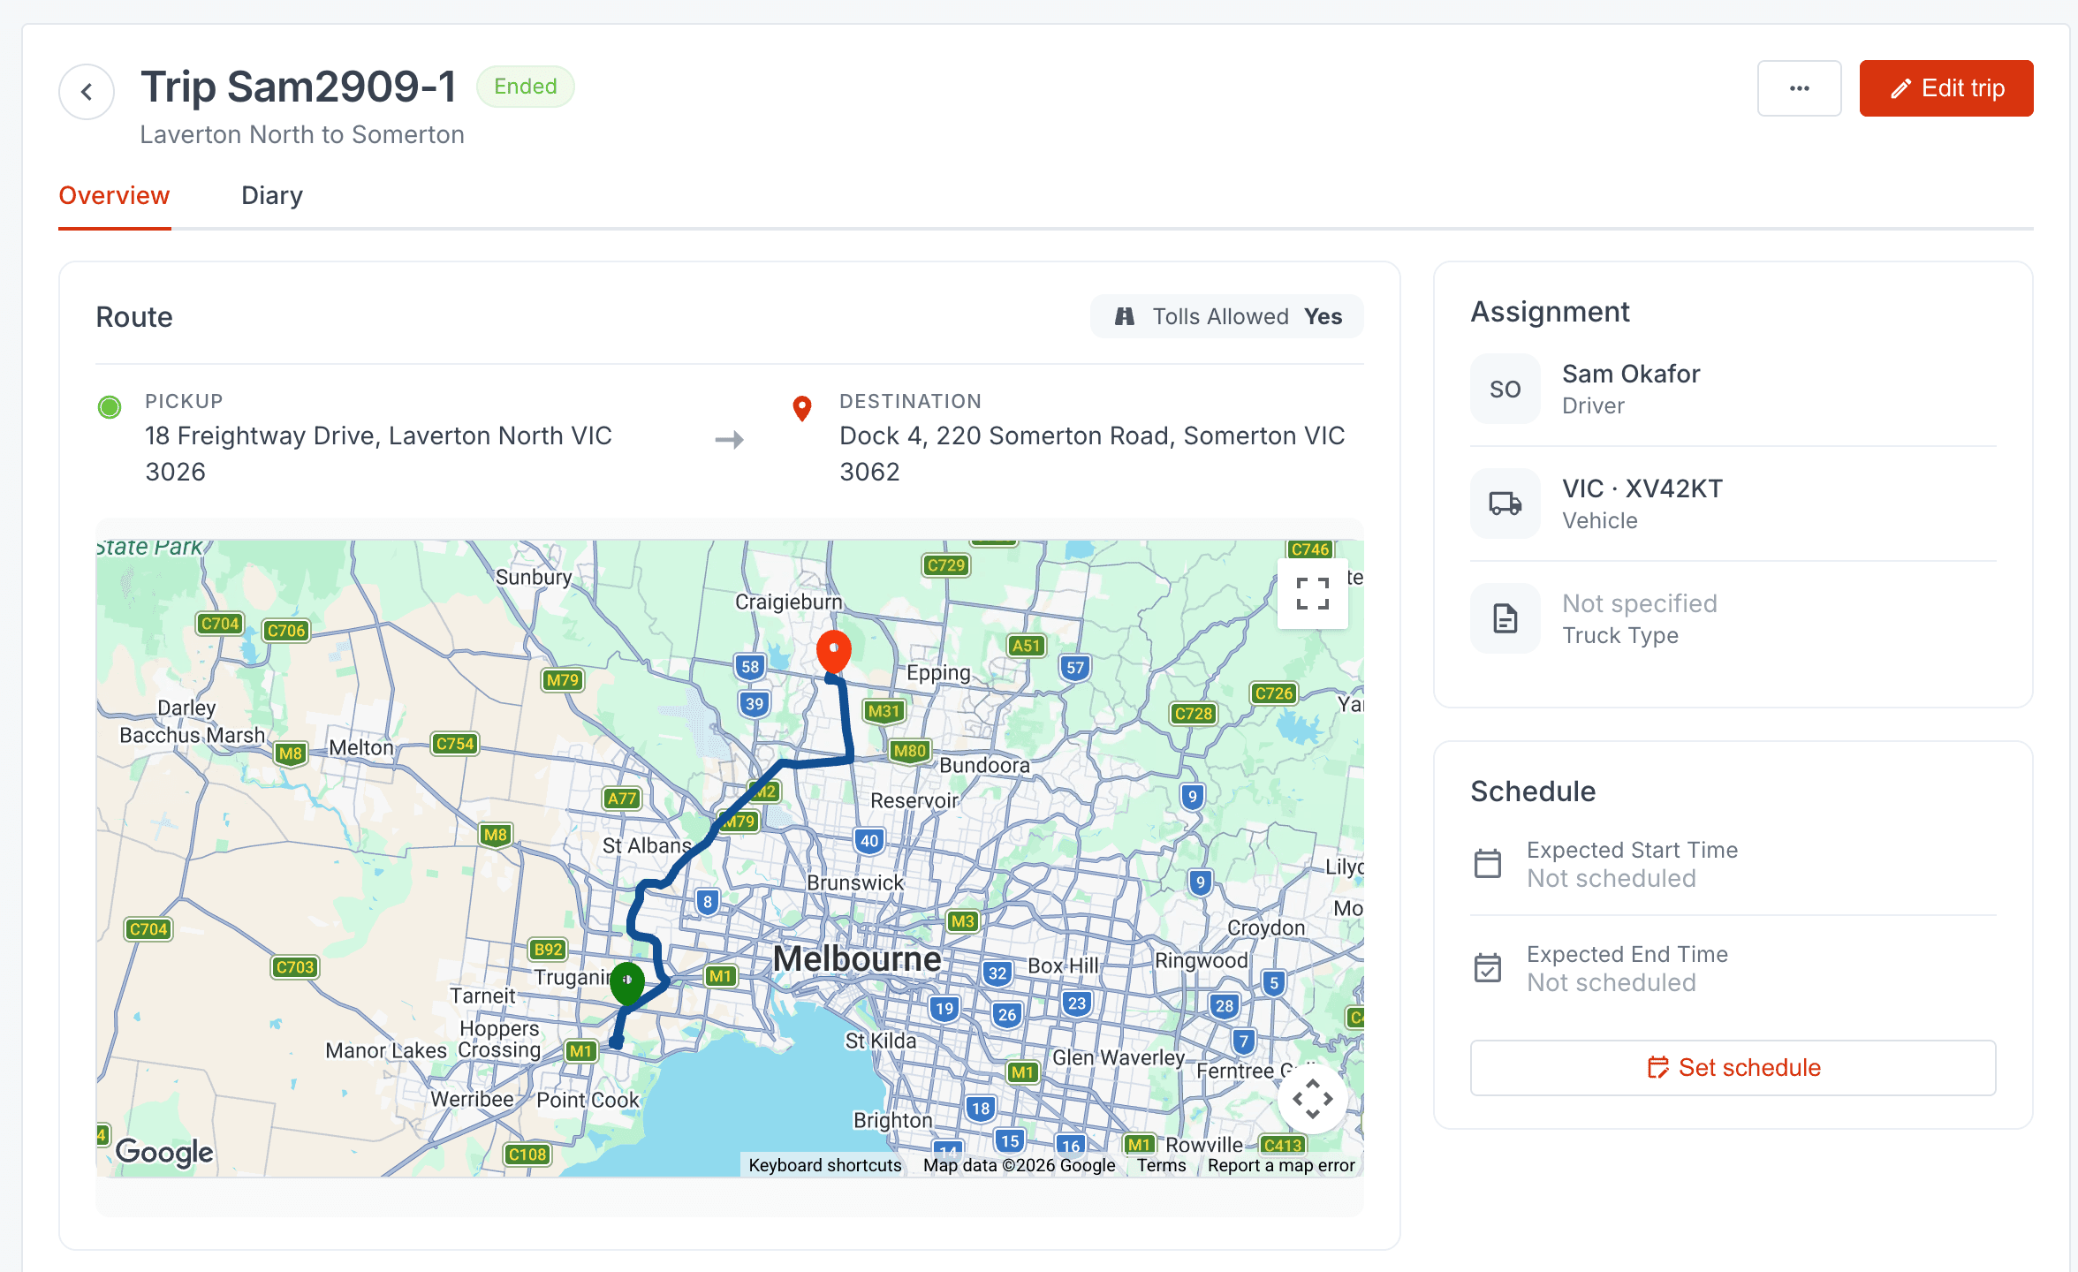Viewport: 2078px width, 1272px height.
Task: Click the Ended status badge
Action: [526, 87]
